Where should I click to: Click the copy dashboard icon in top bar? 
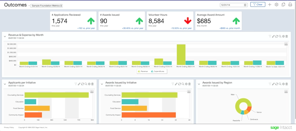tap(283, 5)
